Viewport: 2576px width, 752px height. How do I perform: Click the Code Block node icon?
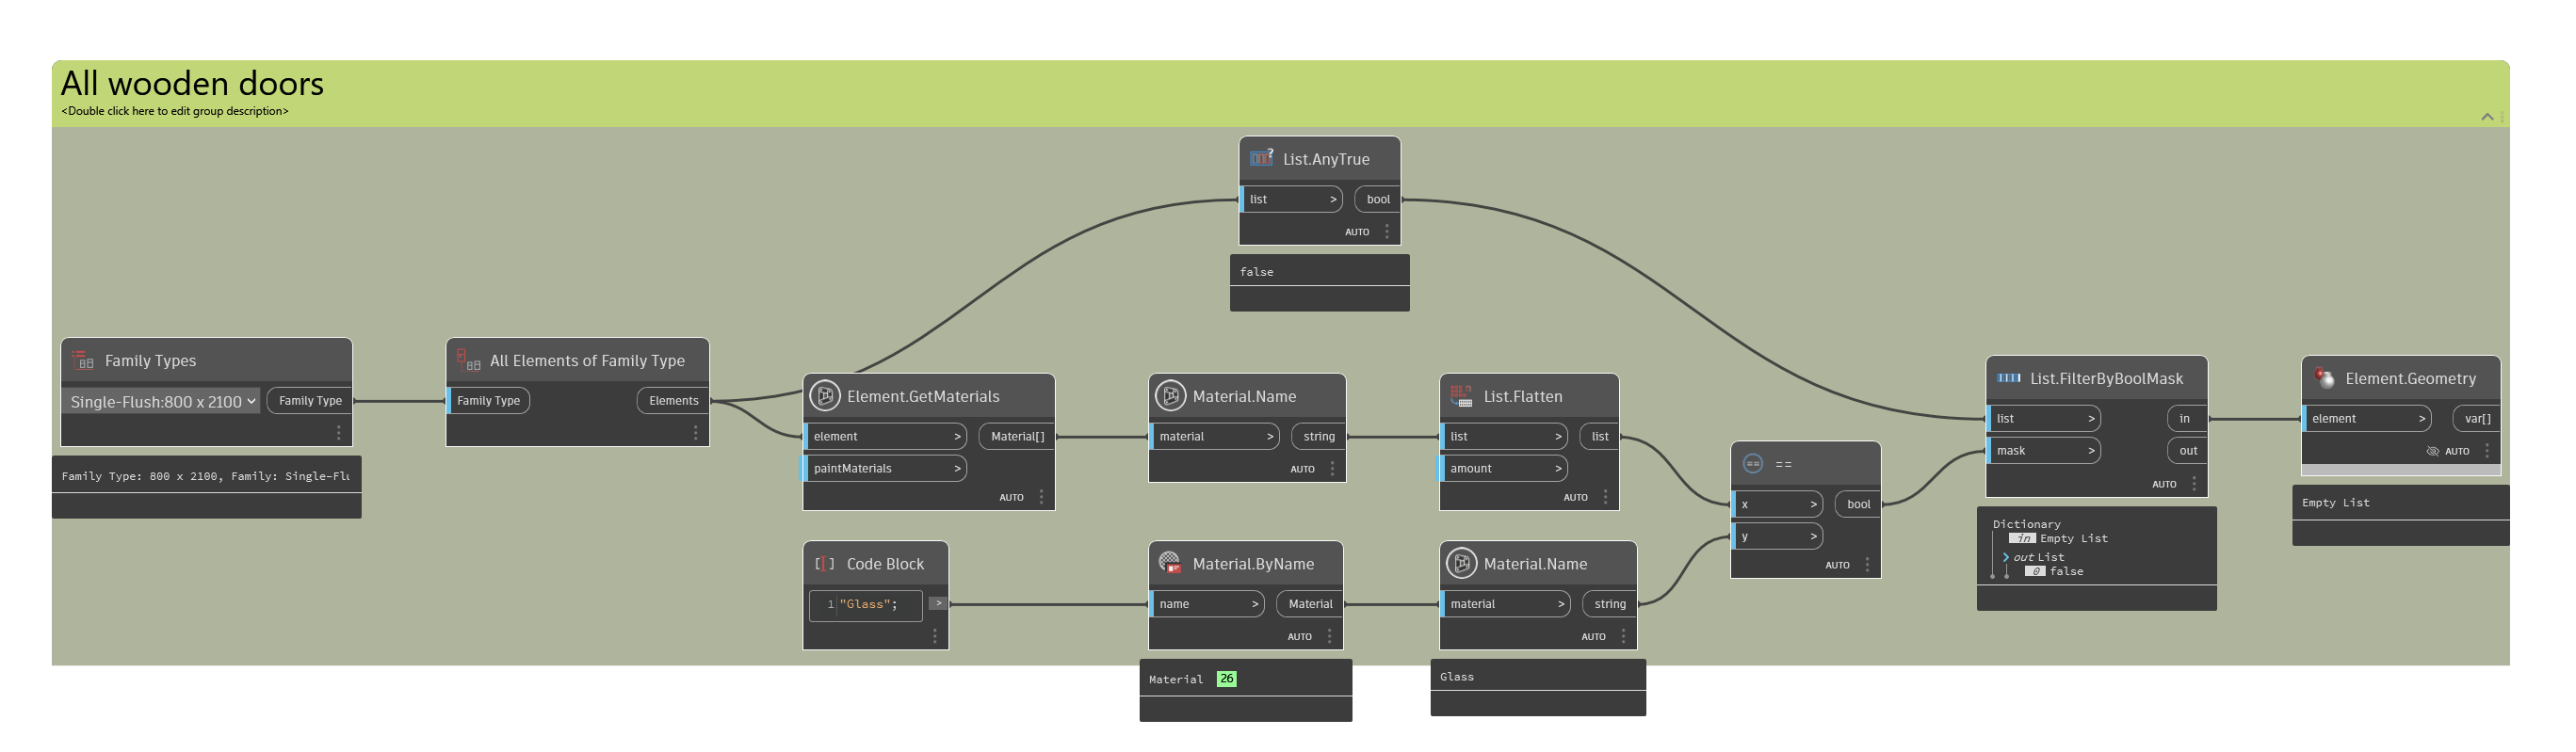click(824, 565)
